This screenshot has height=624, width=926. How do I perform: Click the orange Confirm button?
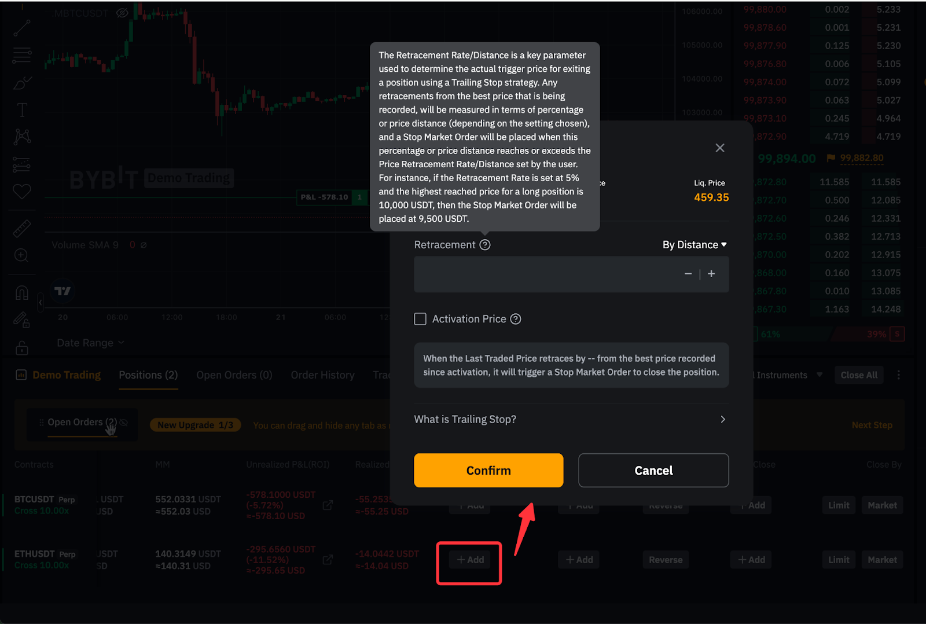pyautogui.click(x=488, y=470)
